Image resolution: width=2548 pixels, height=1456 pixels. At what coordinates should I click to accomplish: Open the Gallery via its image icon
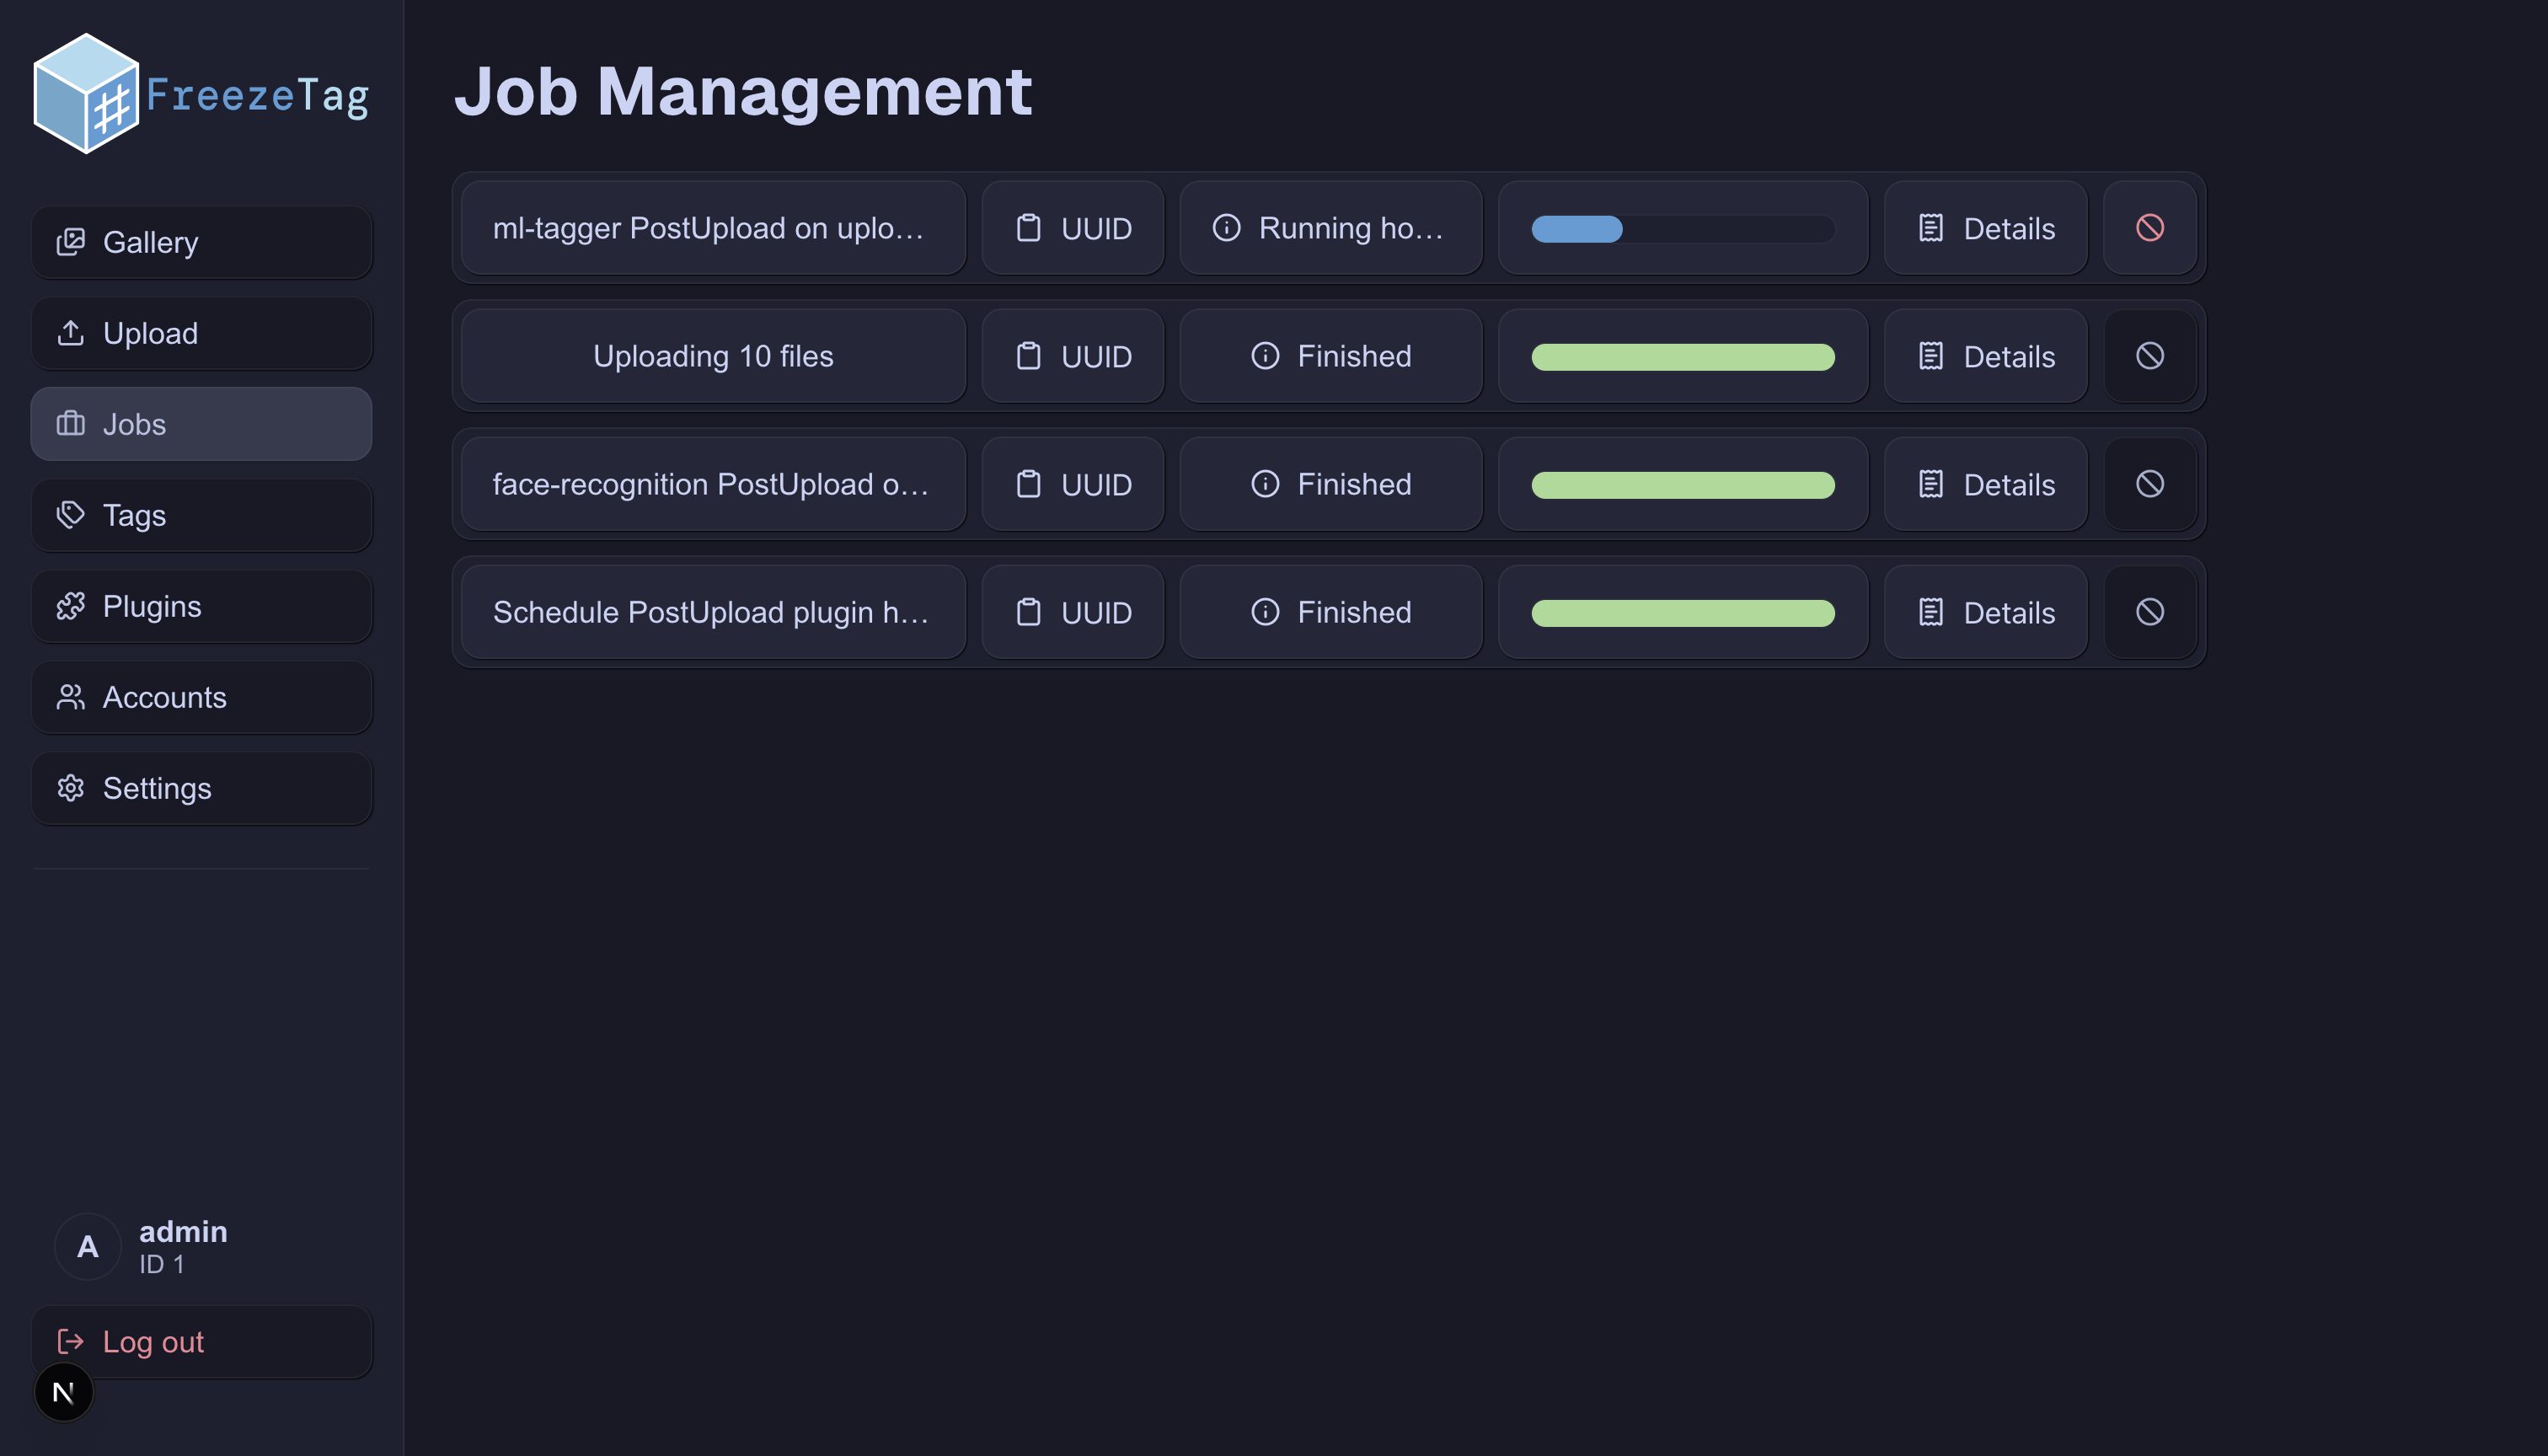(x=71, y=242)
